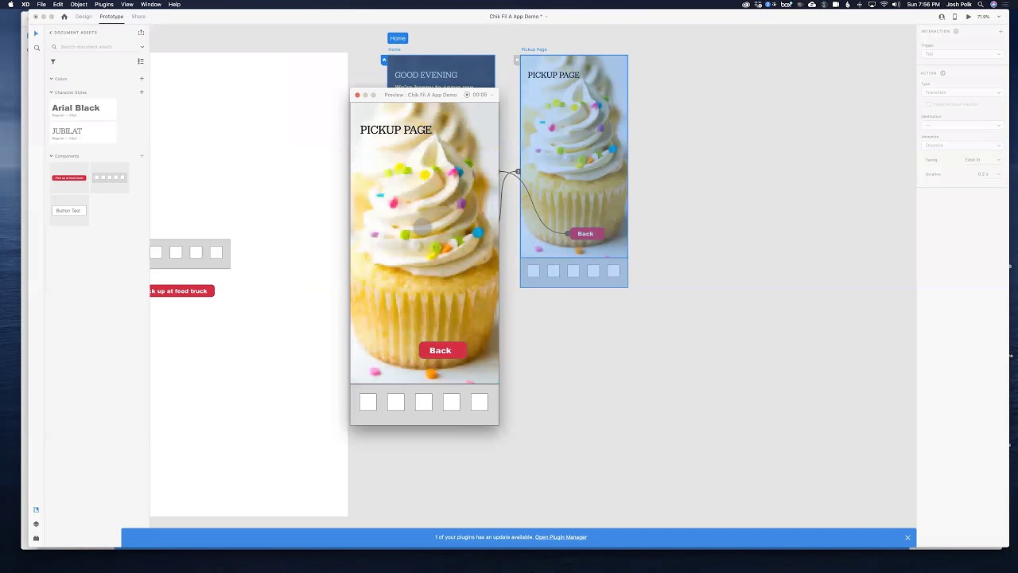Click the Josh Polk user name in menu bar

pos(960,5)
